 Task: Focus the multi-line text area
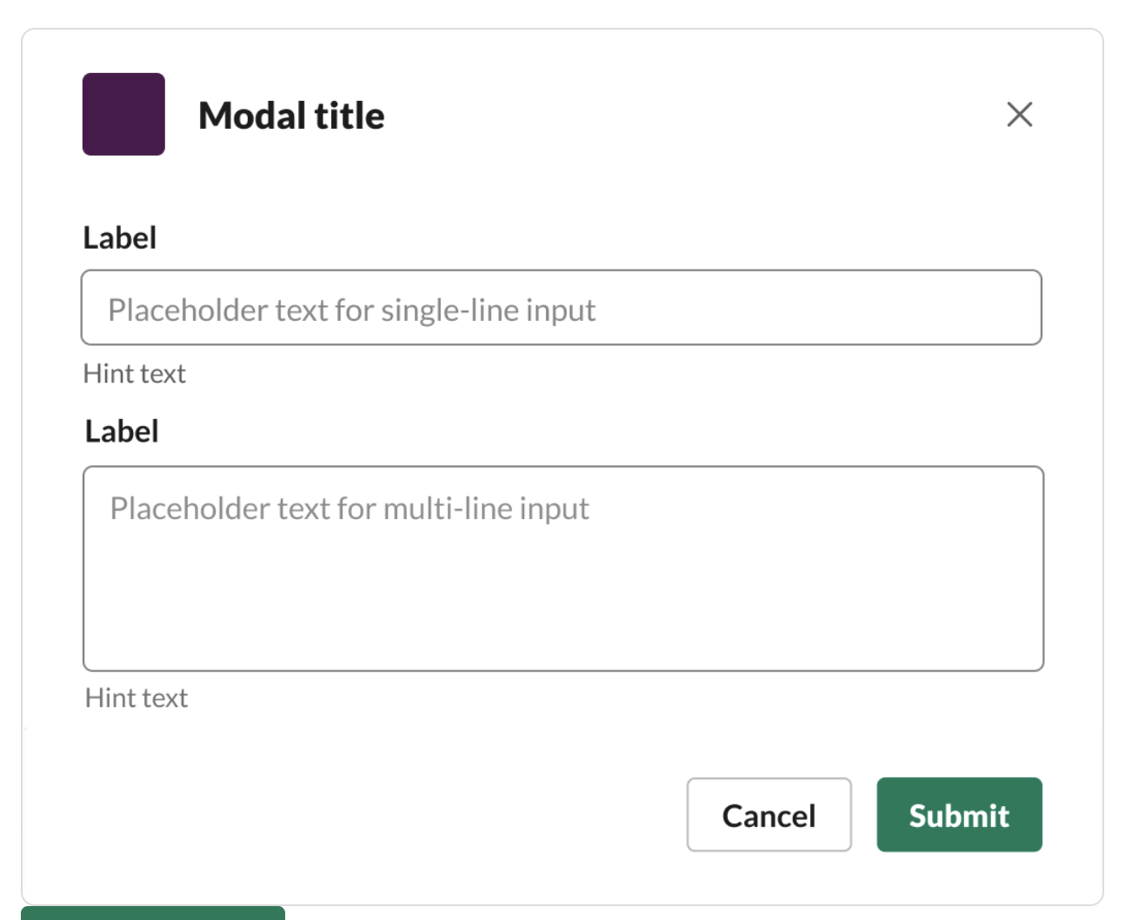pos(563,568)
